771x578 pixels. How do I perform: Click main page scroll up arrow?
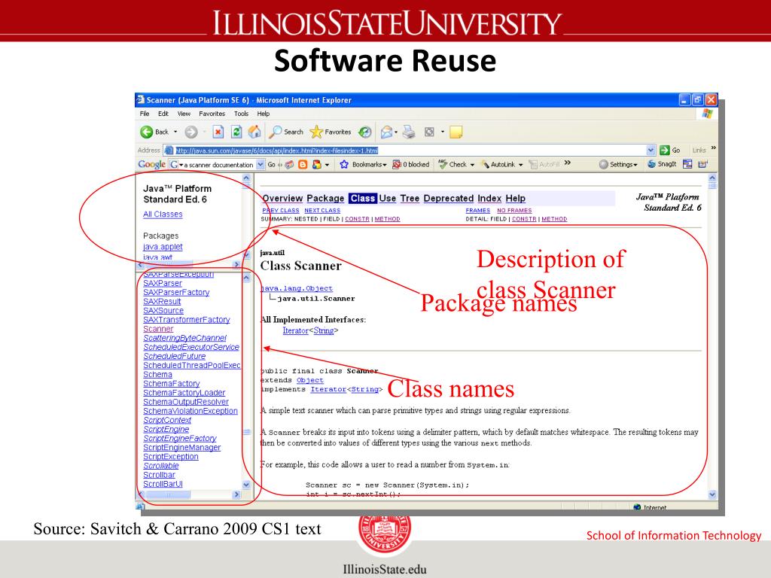[712, 178]
